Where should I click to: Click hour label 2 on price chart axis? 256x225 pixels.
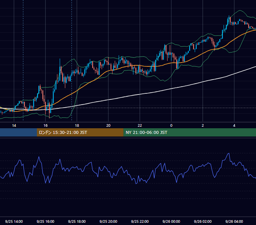(203, 126)
